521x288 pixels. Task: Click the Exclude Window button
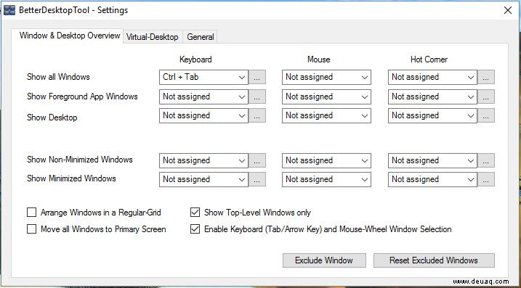coord(324,260)
